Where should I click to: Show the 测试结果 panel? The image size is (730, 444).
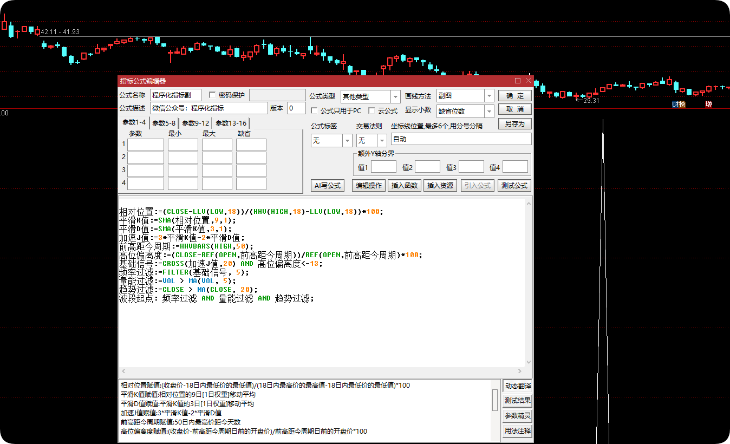[x=517, y=401]
